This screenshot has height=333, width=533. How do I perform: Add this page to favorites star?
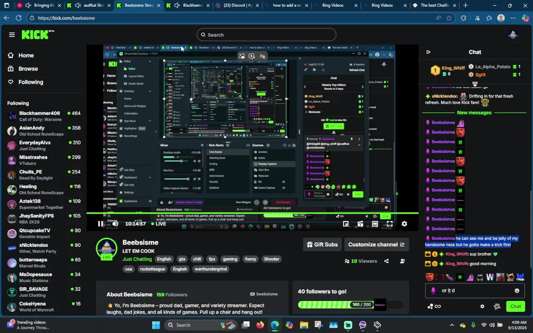(x=449, y=18)
